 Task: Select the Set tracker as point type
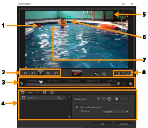99,99
